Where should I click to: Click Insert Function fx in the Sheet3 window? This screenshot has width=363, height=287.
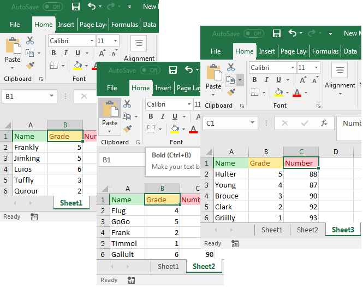pyautogui.click(x=324, y=123)
